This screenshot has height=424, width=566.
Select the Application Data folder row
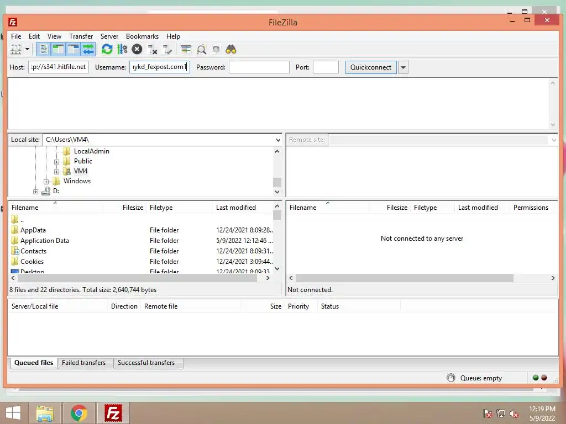[141, 241]
